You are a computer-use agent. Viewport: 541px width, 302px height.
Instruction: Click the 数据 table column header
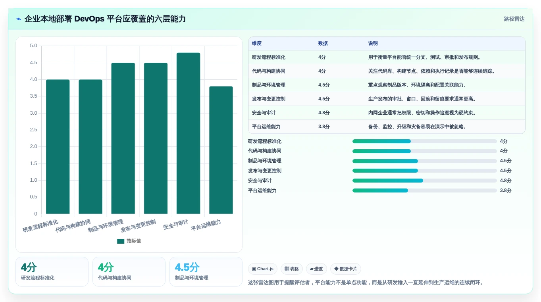point(323,44)
